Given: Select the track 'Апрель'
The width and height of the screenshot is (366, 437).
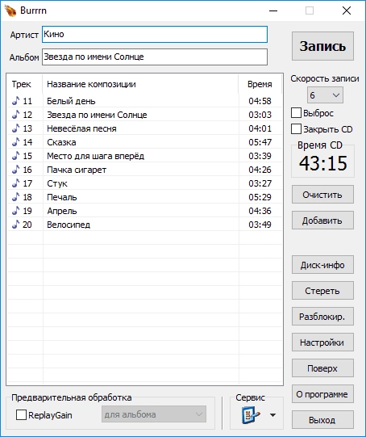Looking at the screenshot, I should 62,211.
